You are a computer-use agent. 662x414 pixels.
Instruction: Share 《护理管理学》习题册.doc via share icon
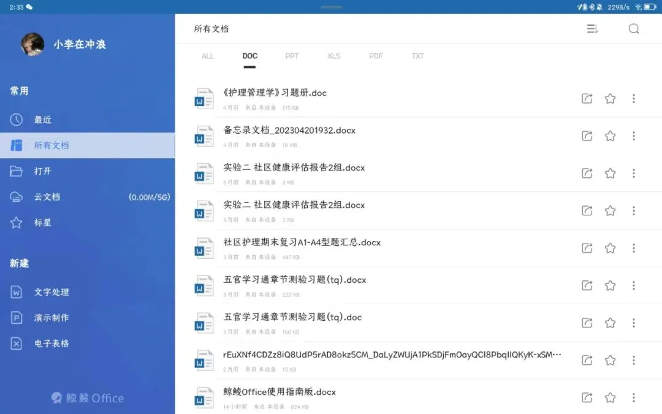pyautogui.click(x=587, y=98)
